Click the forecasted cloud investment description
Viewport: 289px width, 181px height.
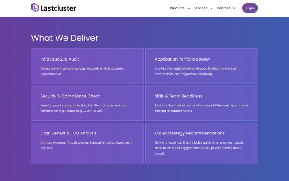click(x=86, y=145)
